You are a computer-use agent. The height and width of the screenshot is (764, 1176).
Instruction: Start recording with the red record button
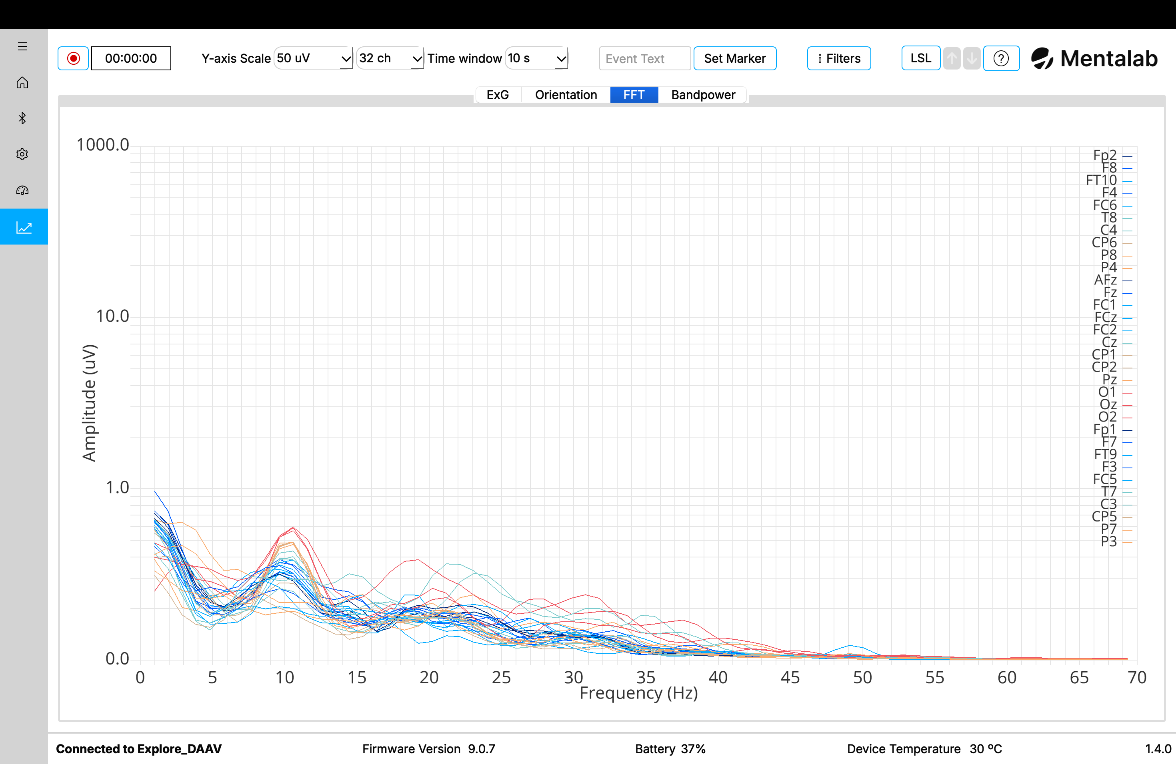click(73, 58)
